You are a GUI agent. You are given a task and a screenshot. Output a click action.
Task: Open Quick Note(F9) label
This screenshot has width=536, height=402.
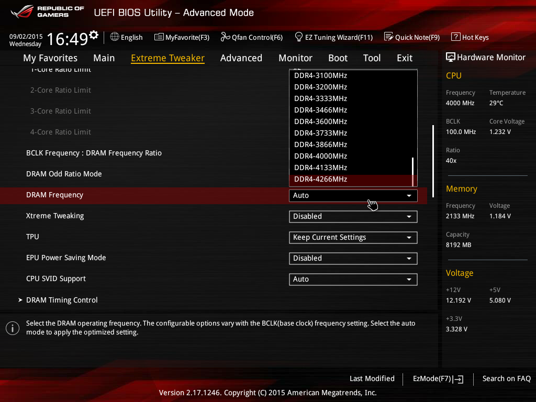(417, 37)
